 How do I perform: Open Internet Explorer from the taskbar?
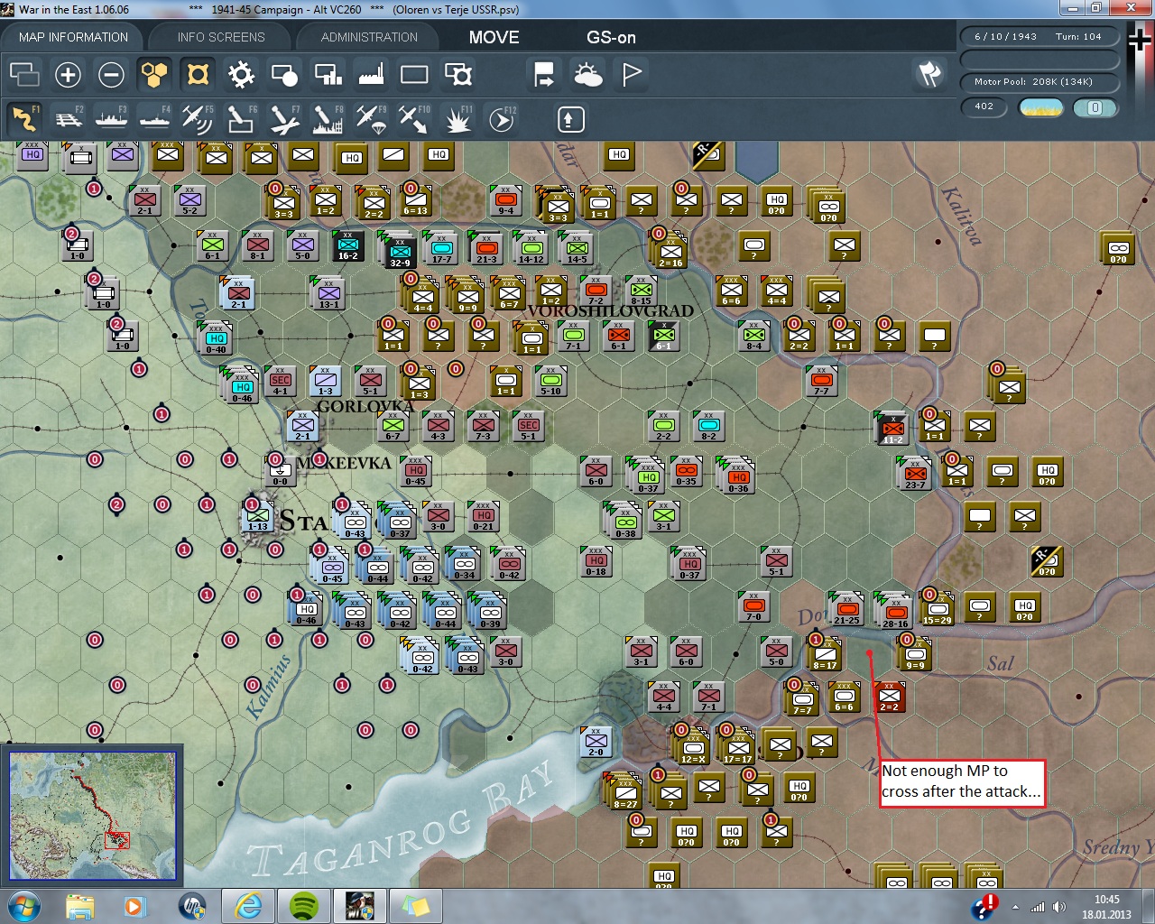(x=248, y=906)
